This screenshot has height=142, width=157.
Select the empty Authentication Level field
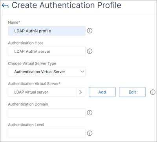click(x=47, y=133)
